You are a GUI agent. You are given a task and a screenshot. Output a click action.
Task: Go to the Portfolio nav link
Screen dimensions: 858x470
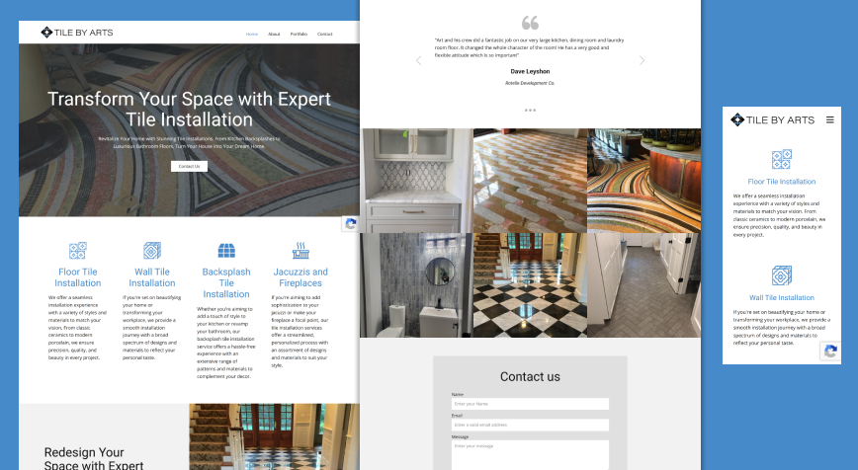point(299,34)
